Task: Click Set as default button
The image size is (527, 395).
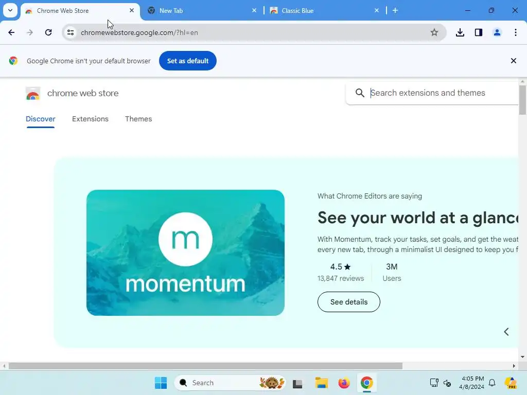Action: 187,61
